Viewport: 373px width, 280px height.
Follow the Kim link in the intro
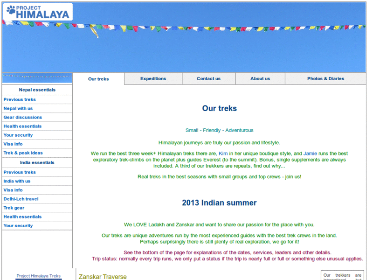tap(223, 154)
